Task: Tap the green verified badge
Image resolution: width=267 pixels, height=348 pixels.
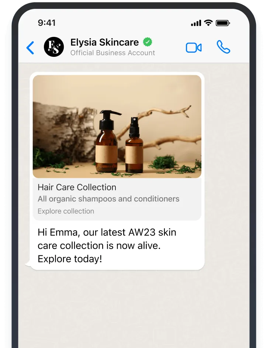Action: (148, 42)
